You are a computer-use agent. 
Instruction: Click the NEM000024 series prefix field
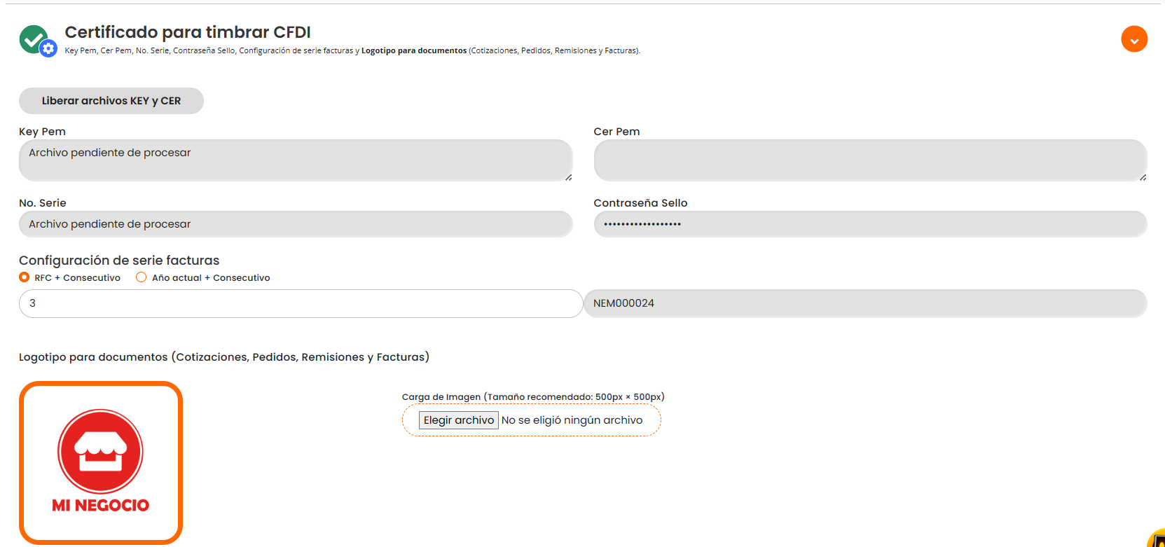pyautogui.click(x=864, y=303)
